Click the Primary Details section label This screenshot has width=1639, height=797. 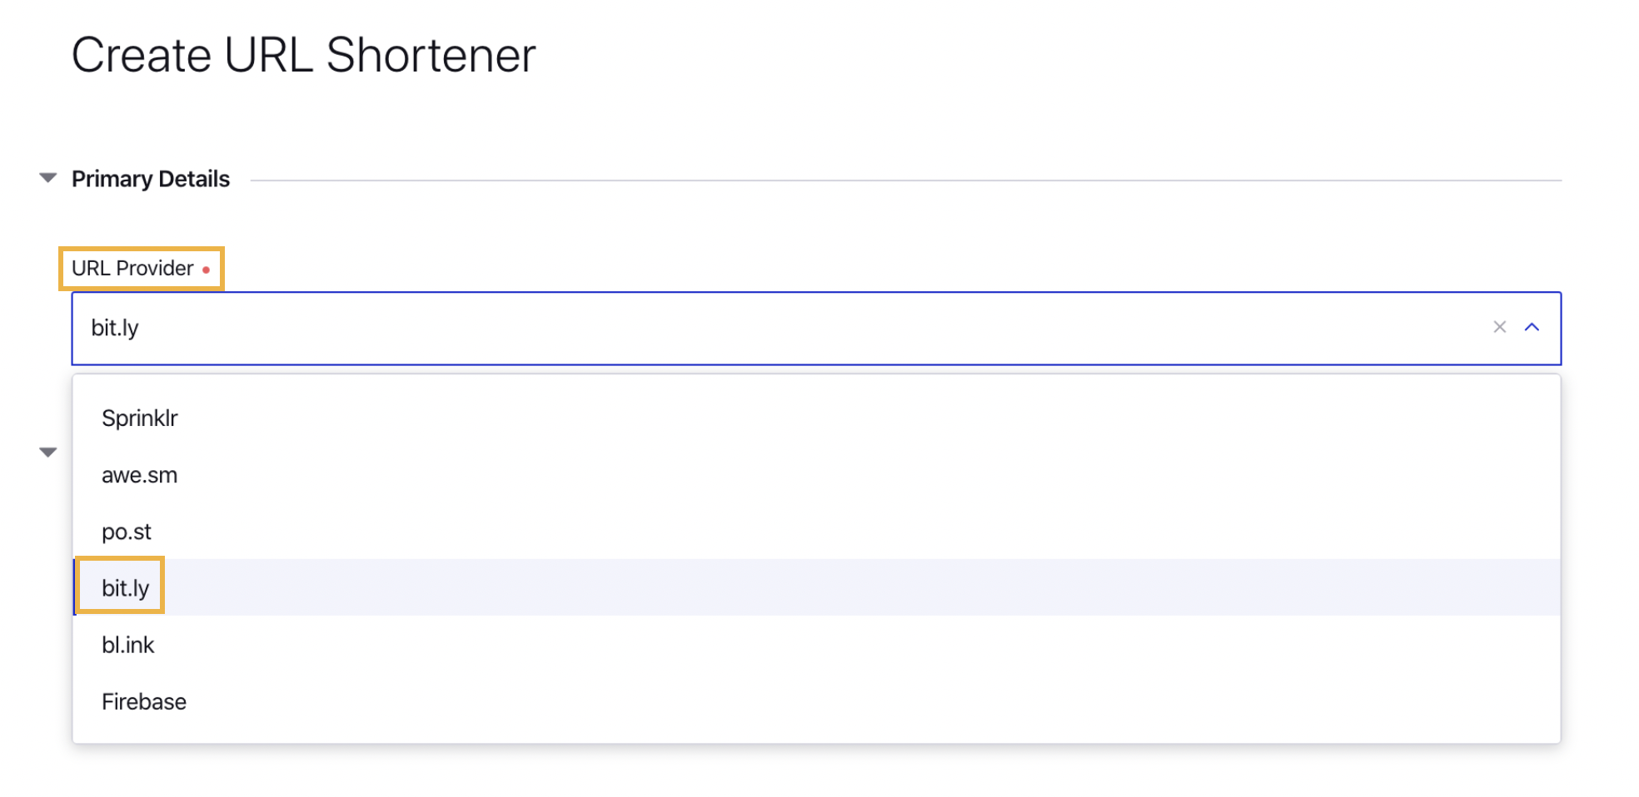[151, 178]
